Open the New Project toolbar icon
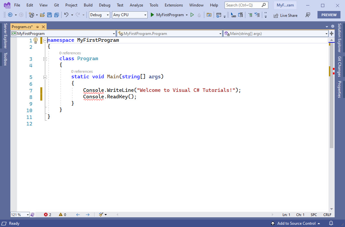 coord(31,15)
